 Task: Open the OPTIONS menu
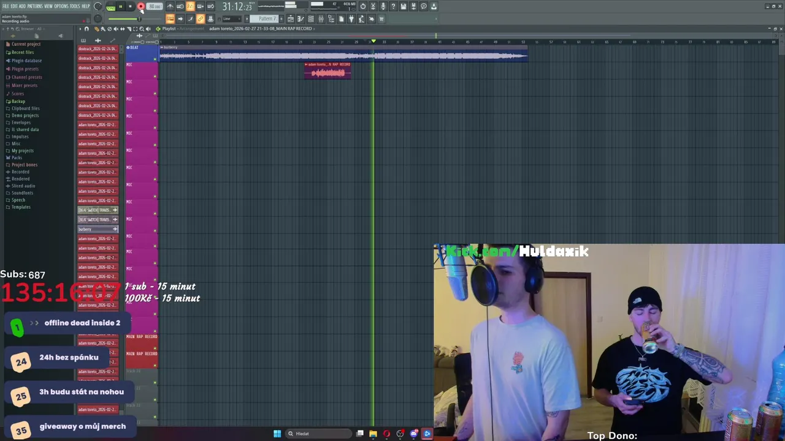click(x=61, y=6)
